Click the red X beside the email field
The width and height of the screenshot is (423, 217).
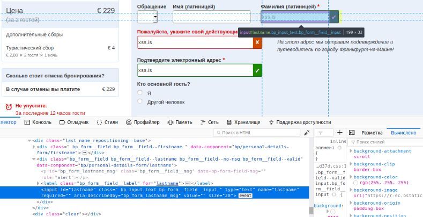click(257, 42)
